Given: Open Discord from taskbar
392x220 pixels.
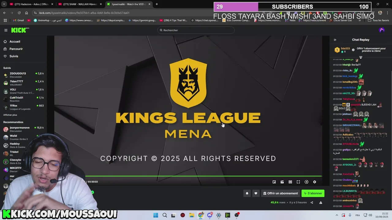Looking at the screenshot, I should (x=210, y=215).
